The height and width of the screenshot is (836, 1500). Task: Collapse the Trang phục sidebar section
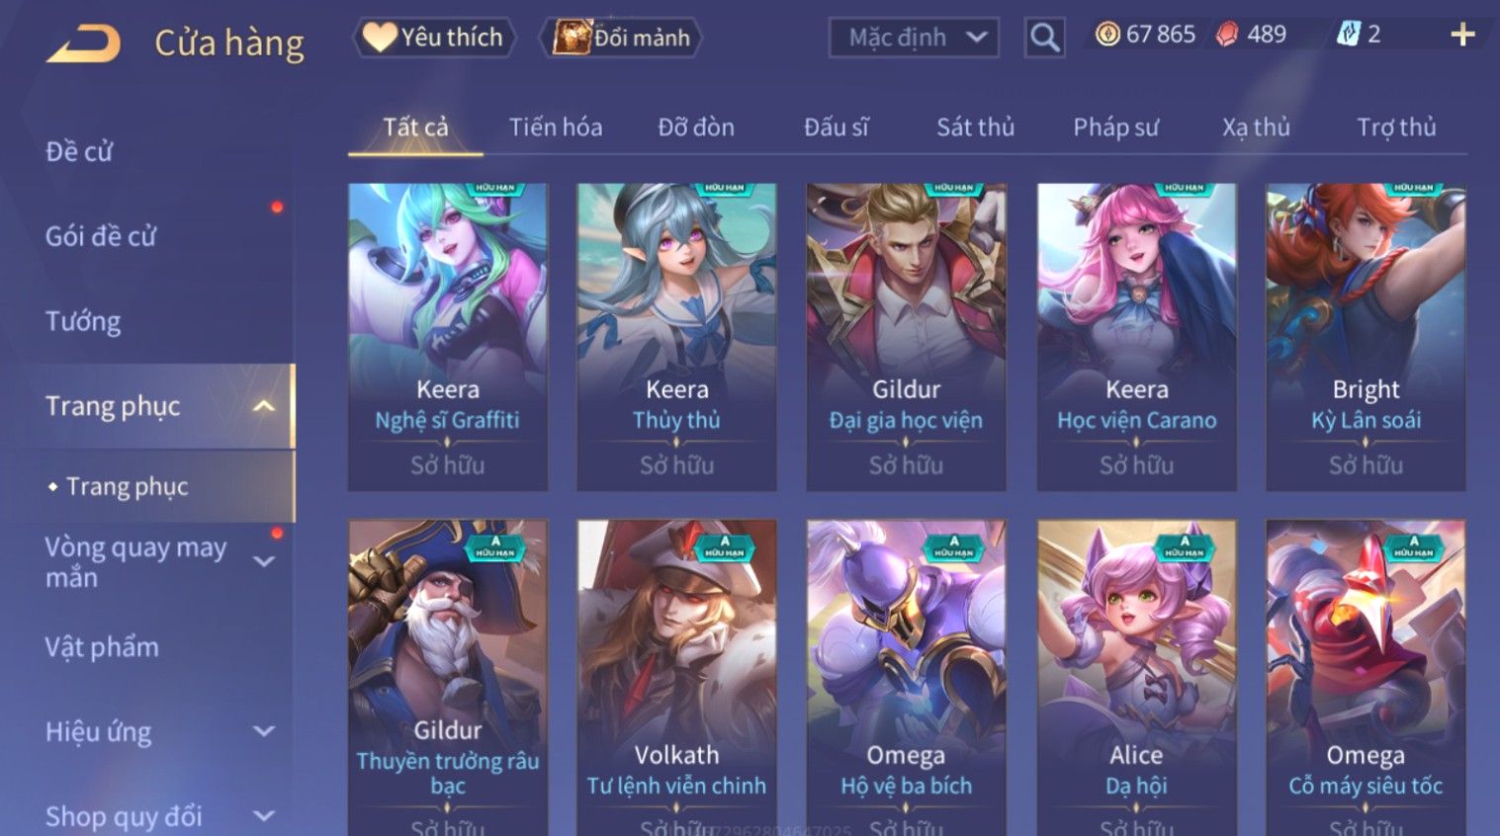264,406
